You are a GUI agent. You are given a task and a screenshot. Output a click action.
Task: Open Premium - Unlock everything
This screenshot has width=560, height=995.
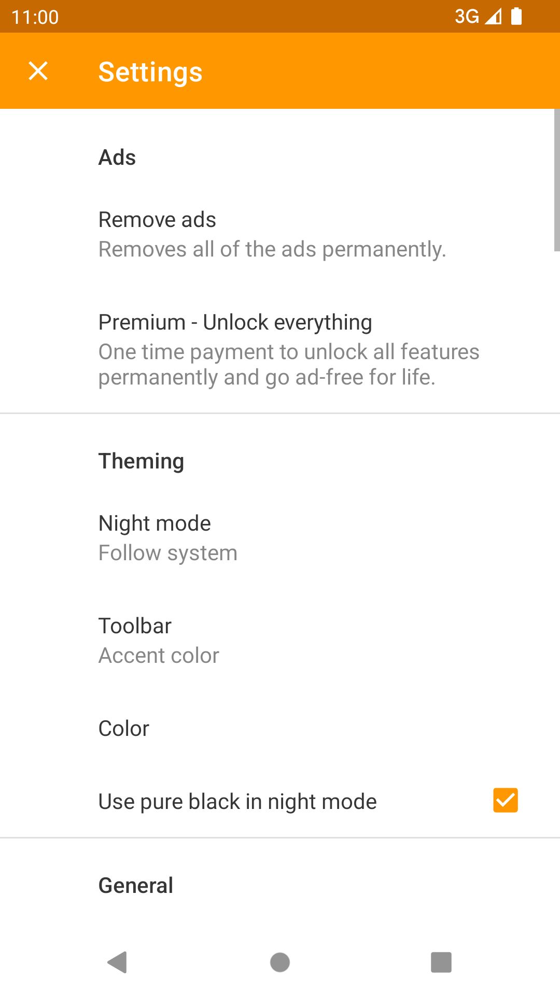pos(280,350)
